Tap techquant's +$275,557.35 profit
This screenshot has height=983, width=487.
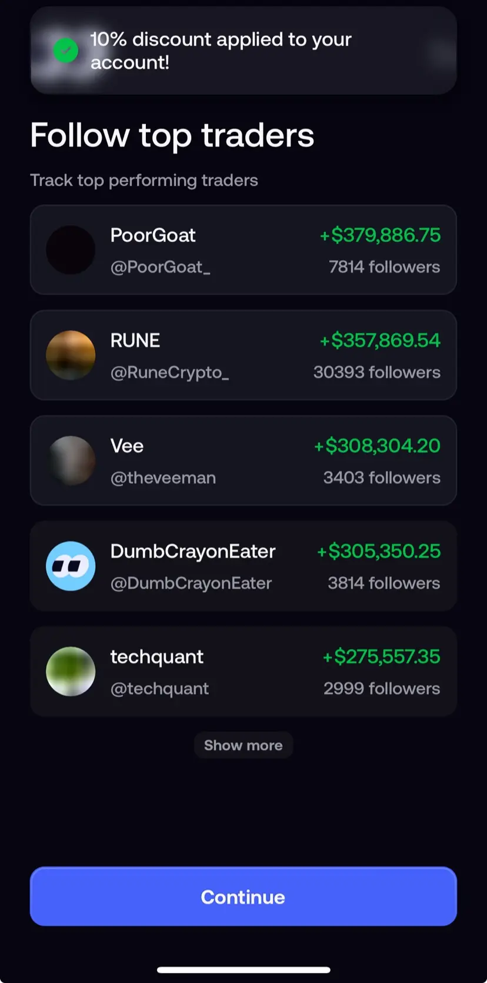(381, 656)
